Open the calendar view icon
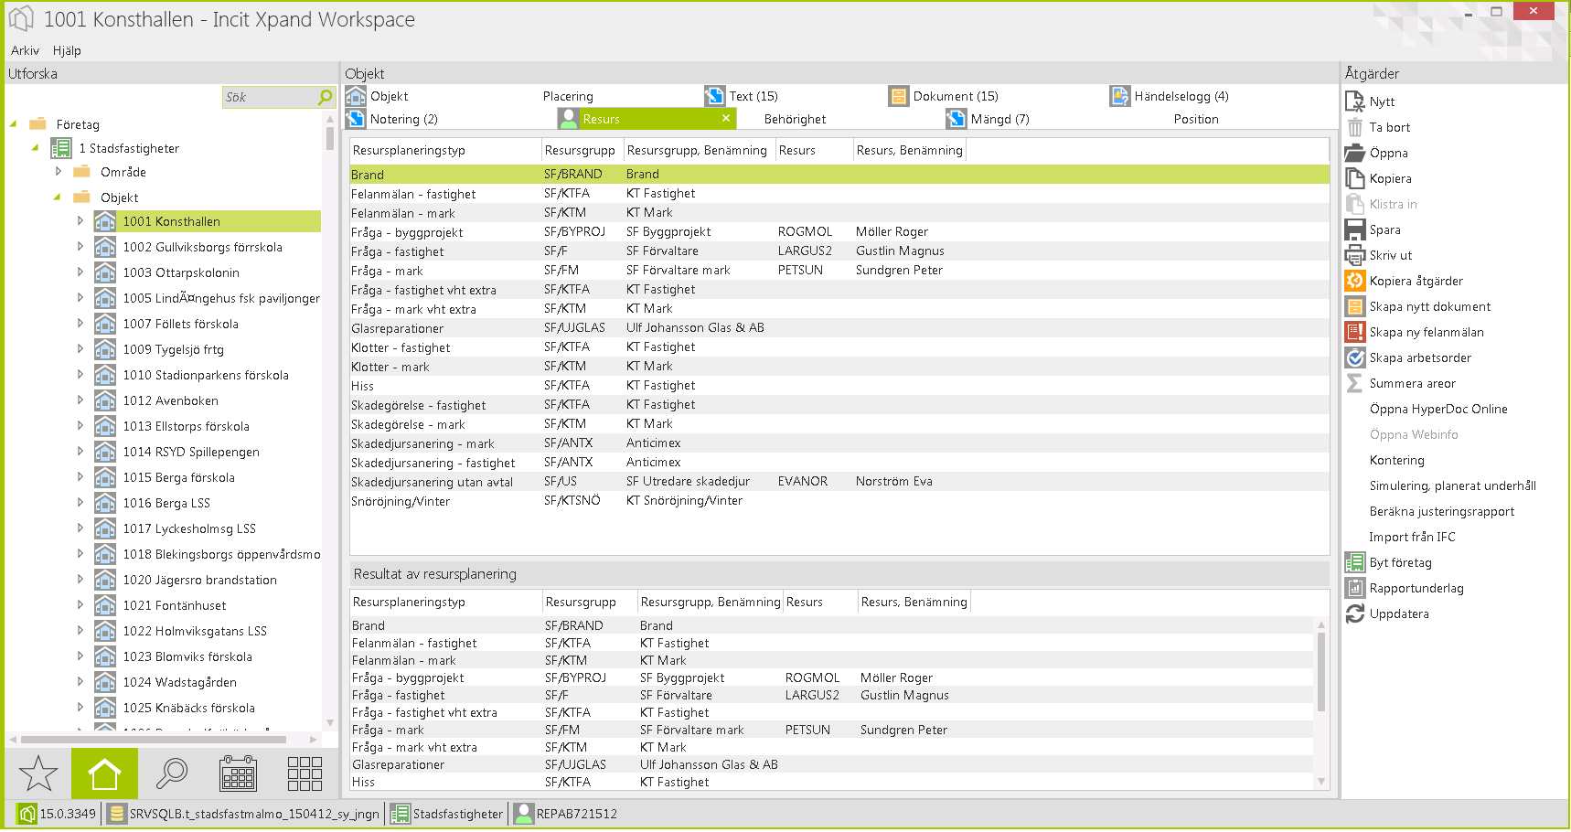Viewport: 1571px width, 832px height. coord(238,773)
